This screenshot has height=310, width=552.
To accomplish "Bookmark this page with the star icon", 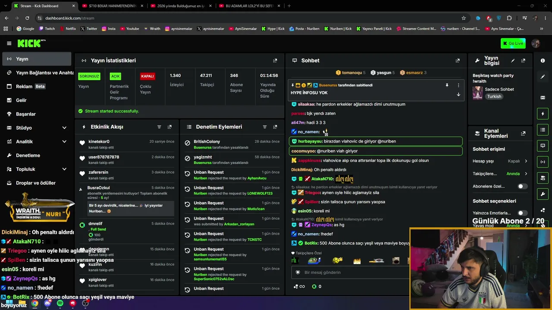I will [x=464, y=18].
